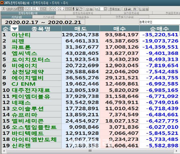
Task: Click the horizontal scrollbar left arrow
Action: tap(4, 151)
